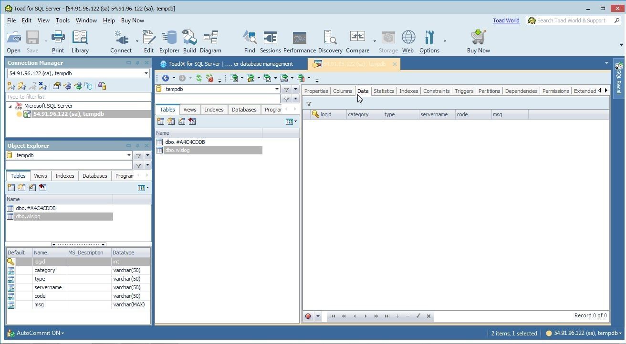The height and width of the screenshot is (344, 626).
Task: Go to last record in data navigator
Action: coord(387,316)
